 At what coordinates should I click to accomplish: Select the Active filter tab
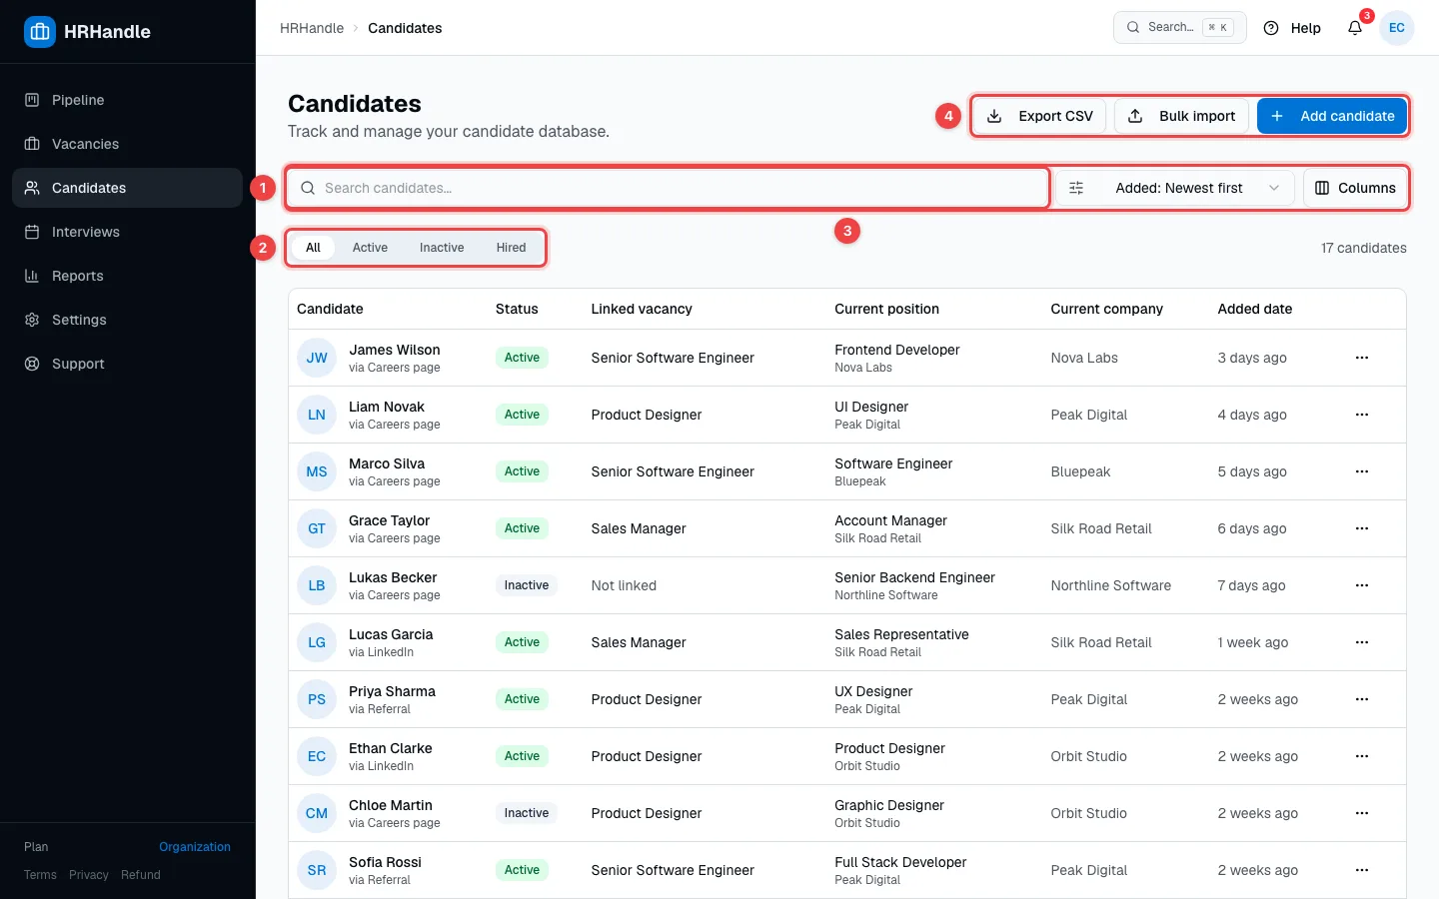point(370,248)
